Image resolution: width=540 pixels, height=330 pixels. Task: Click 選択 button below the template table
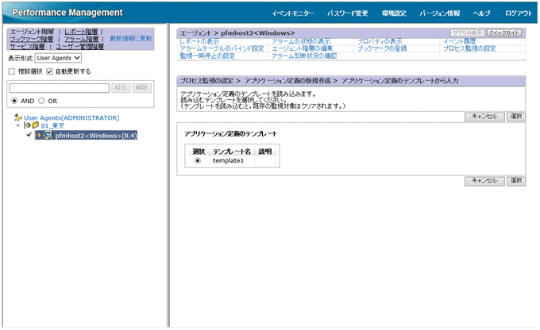click(516, 181)
